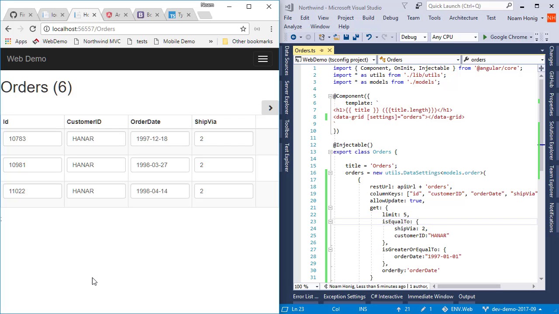Click the Send Feedback icon in the title bar
Viewport: 559px width, 314px height.
[418, 6]
